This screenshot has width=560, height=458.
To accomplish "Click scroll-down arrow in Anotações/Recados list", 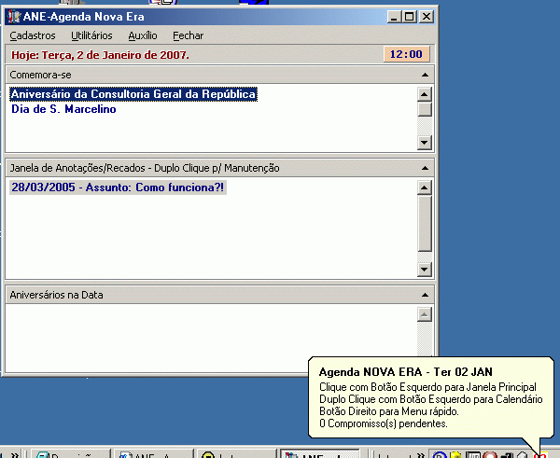I will 425,270.
